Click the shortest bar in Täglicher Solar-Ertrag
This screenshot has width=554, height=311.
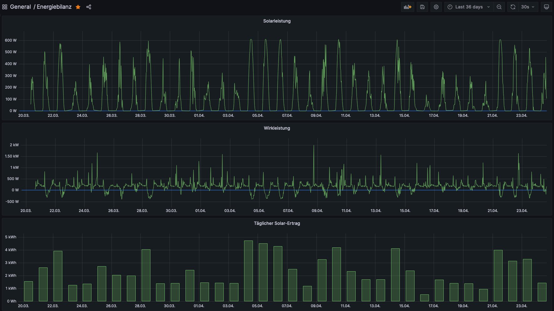tap(424, 298)
